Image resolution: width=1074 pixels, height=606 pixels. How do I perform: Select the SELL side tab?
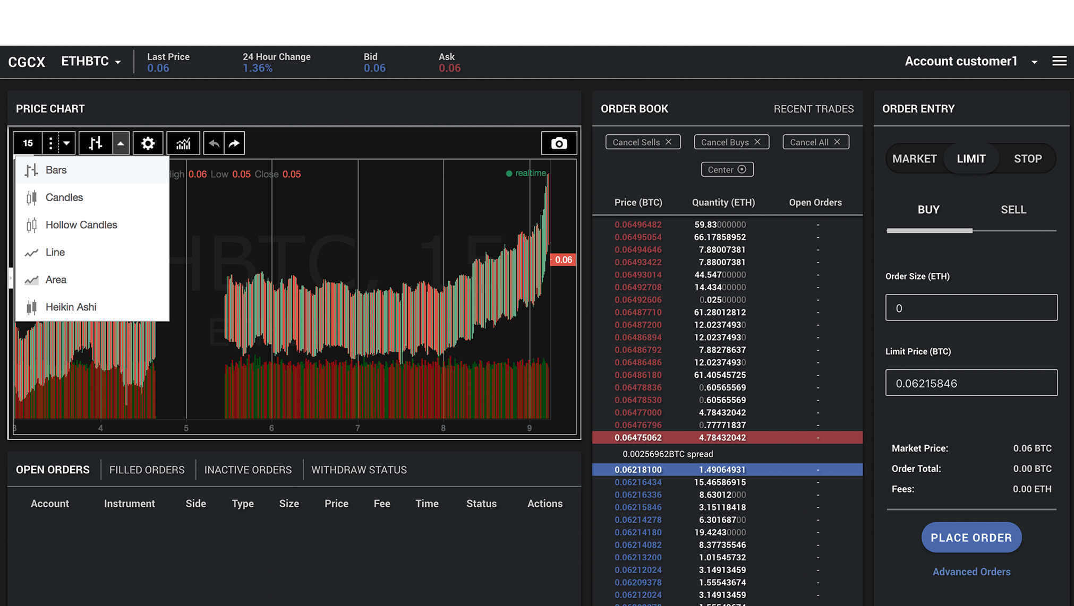point(1013,210)
